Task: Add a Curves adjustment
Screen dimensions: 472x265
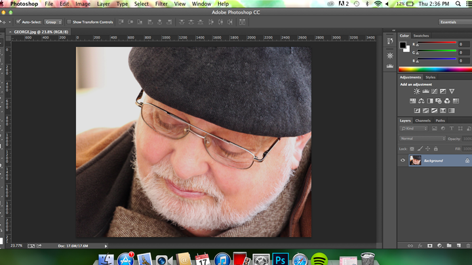Action: point(434,91)
